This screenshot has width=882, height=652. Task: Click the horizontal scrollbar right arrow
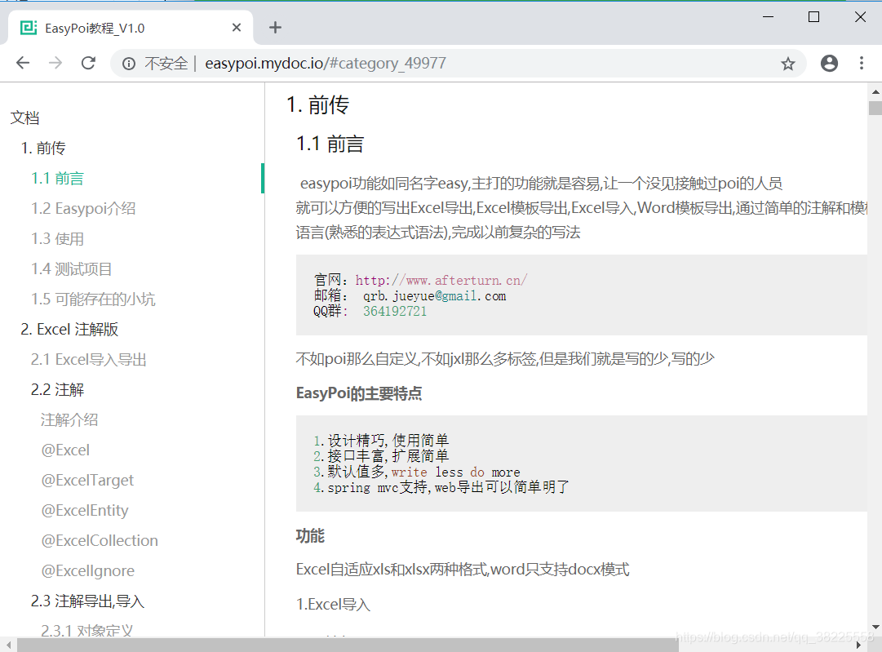click(858, 645)
